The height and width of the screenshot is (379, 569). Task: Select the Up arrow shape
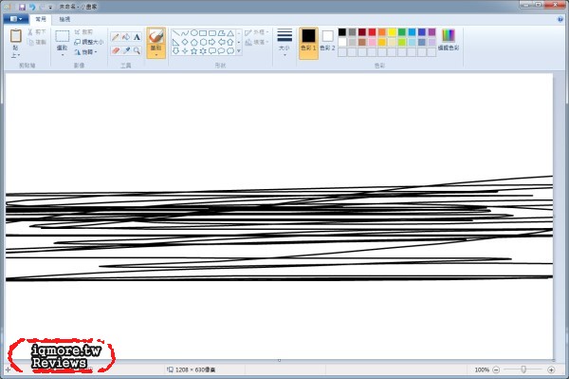pos(230,42)
